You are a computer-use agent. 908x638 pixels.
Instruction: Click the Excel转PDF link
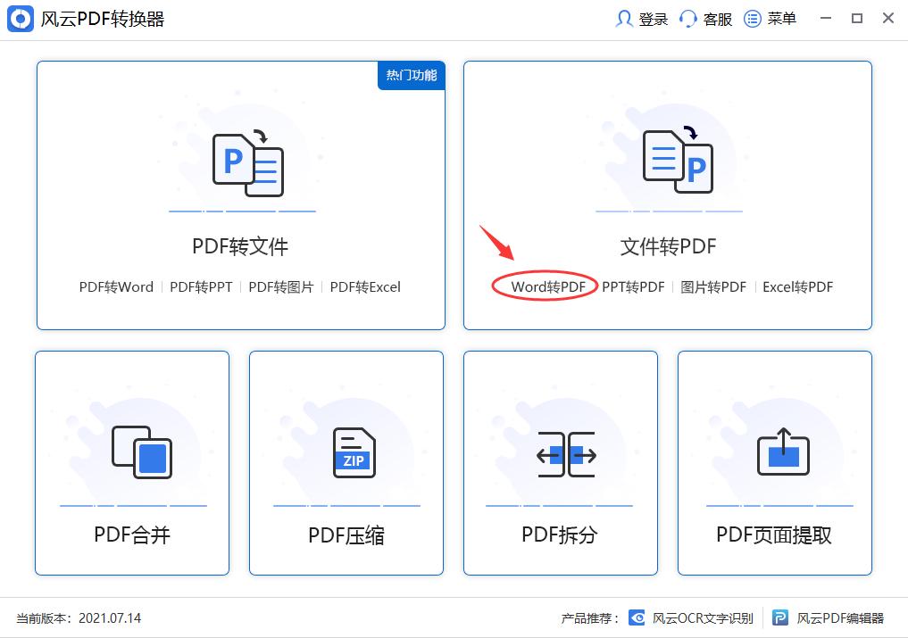pos(797,286)
